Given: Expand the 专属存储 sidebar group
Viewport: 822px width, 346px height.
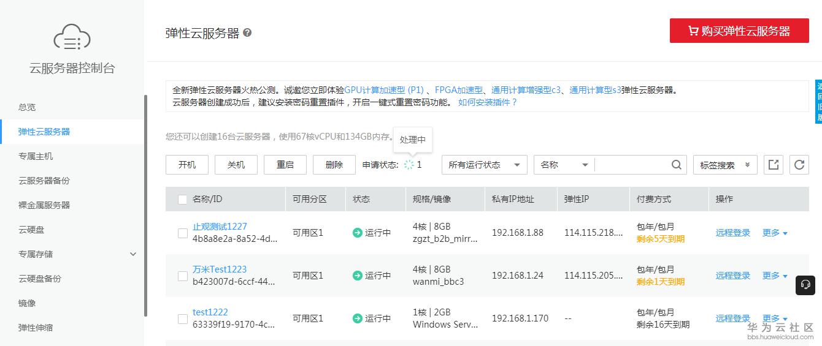Looking at the screenshot, I should coord(133,254).
